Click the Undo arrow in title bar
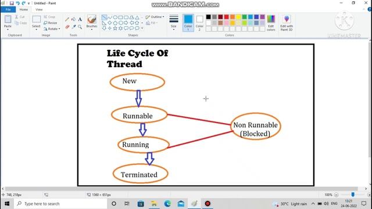372x209 pixels. tap(18, 3)
